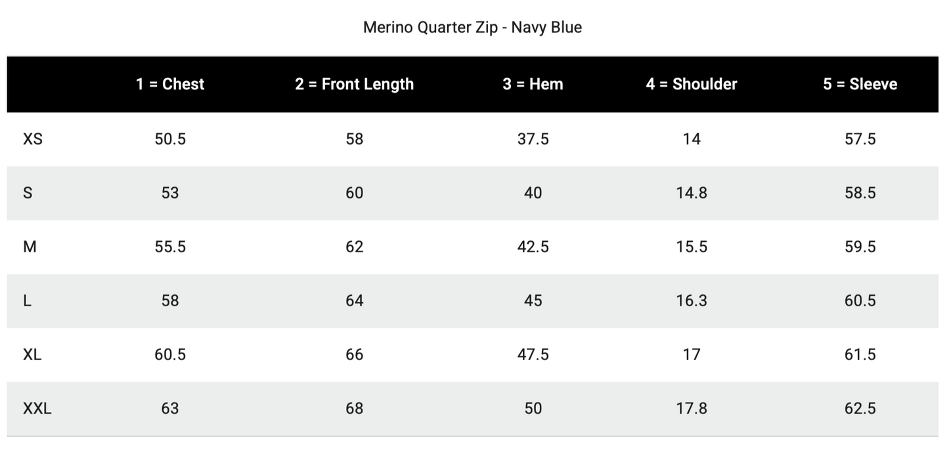949x452 pixels.
Task: Click the XL size row label
Action: tap(32, 355)
